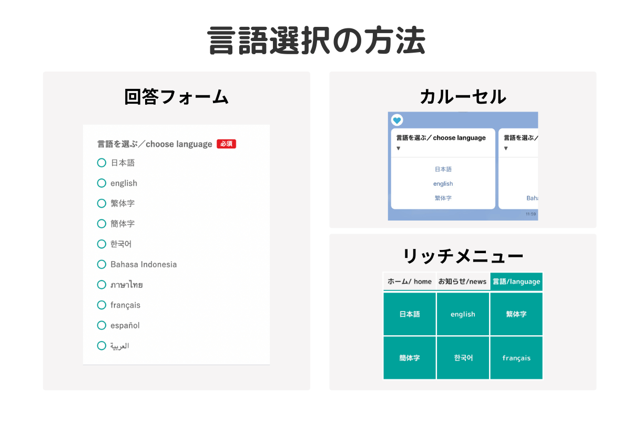Click the heart icon in carousel
Screen dimensions: 631x421
click(397, 121)
